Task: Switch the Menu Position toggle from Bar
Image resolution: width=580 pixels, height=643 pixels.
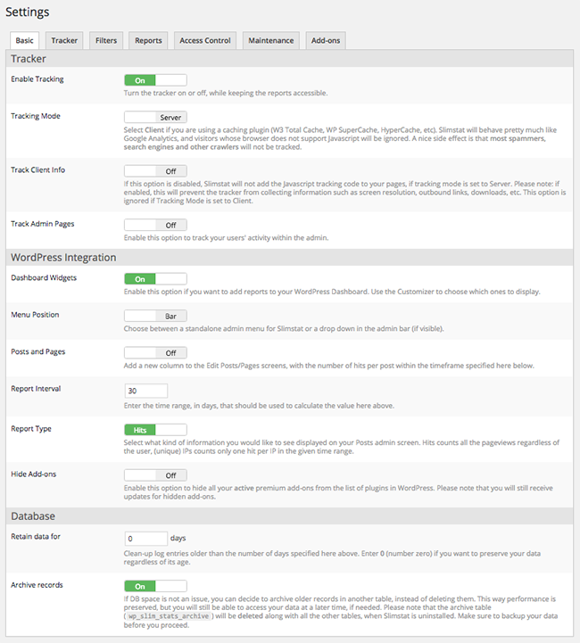Action: coord(155,315)
